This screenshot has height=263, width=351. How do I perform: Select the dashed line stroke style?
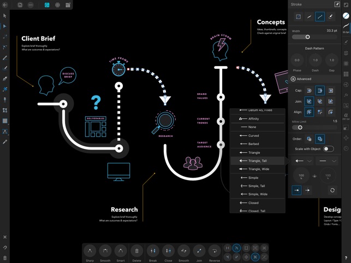[x=320, y=17]
